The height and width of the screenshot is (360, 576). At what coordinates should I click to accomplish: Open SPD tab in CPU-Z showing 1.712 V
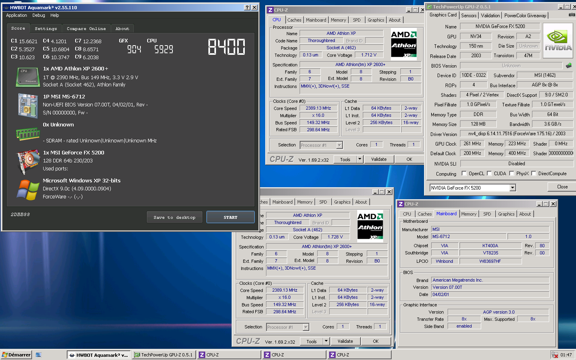[x=357, y=20]
